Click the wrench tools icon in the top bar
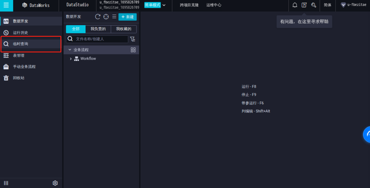 click(313, 5)
